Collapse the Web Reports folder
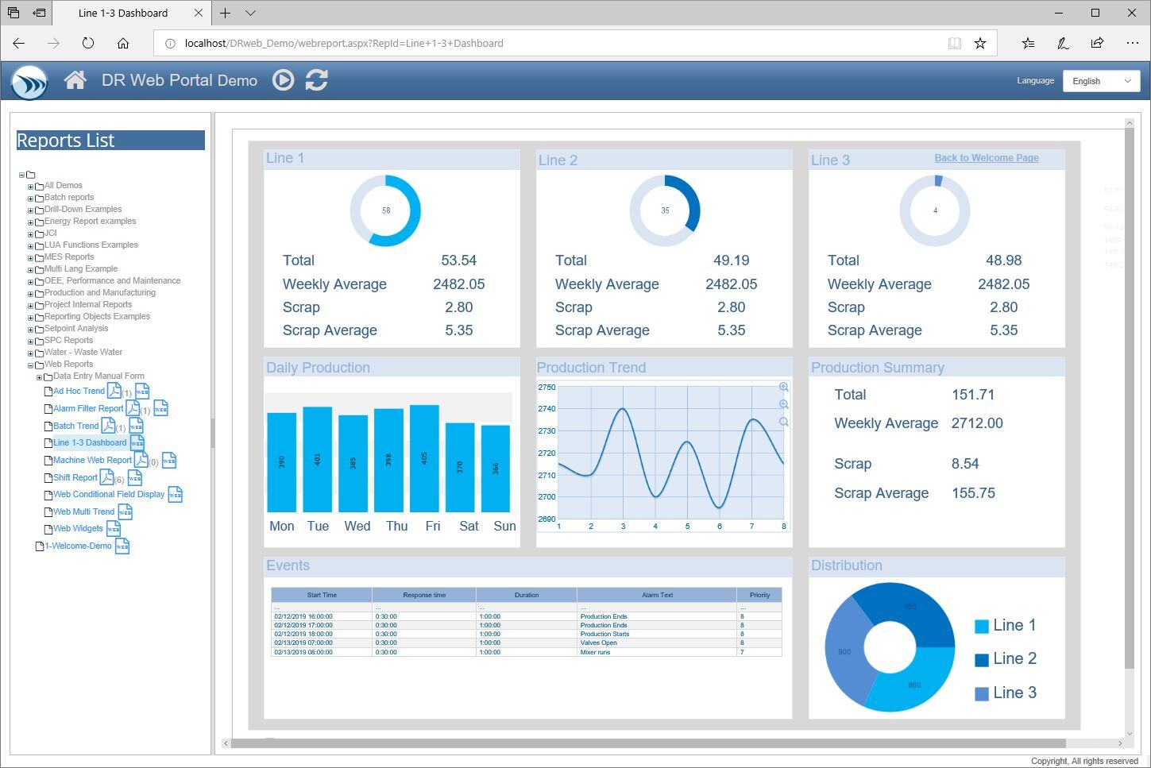The image size is (1151, 768). (x=31, y=365)
